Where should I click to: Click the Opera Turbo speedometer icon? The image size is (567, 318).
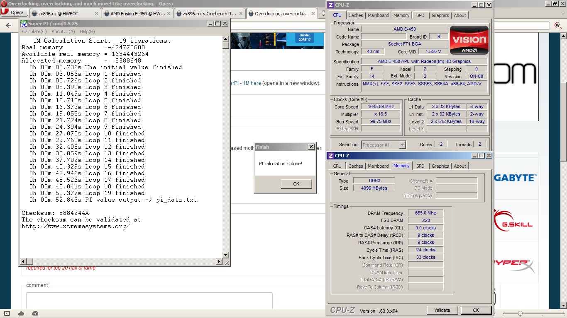coord(35,313)
